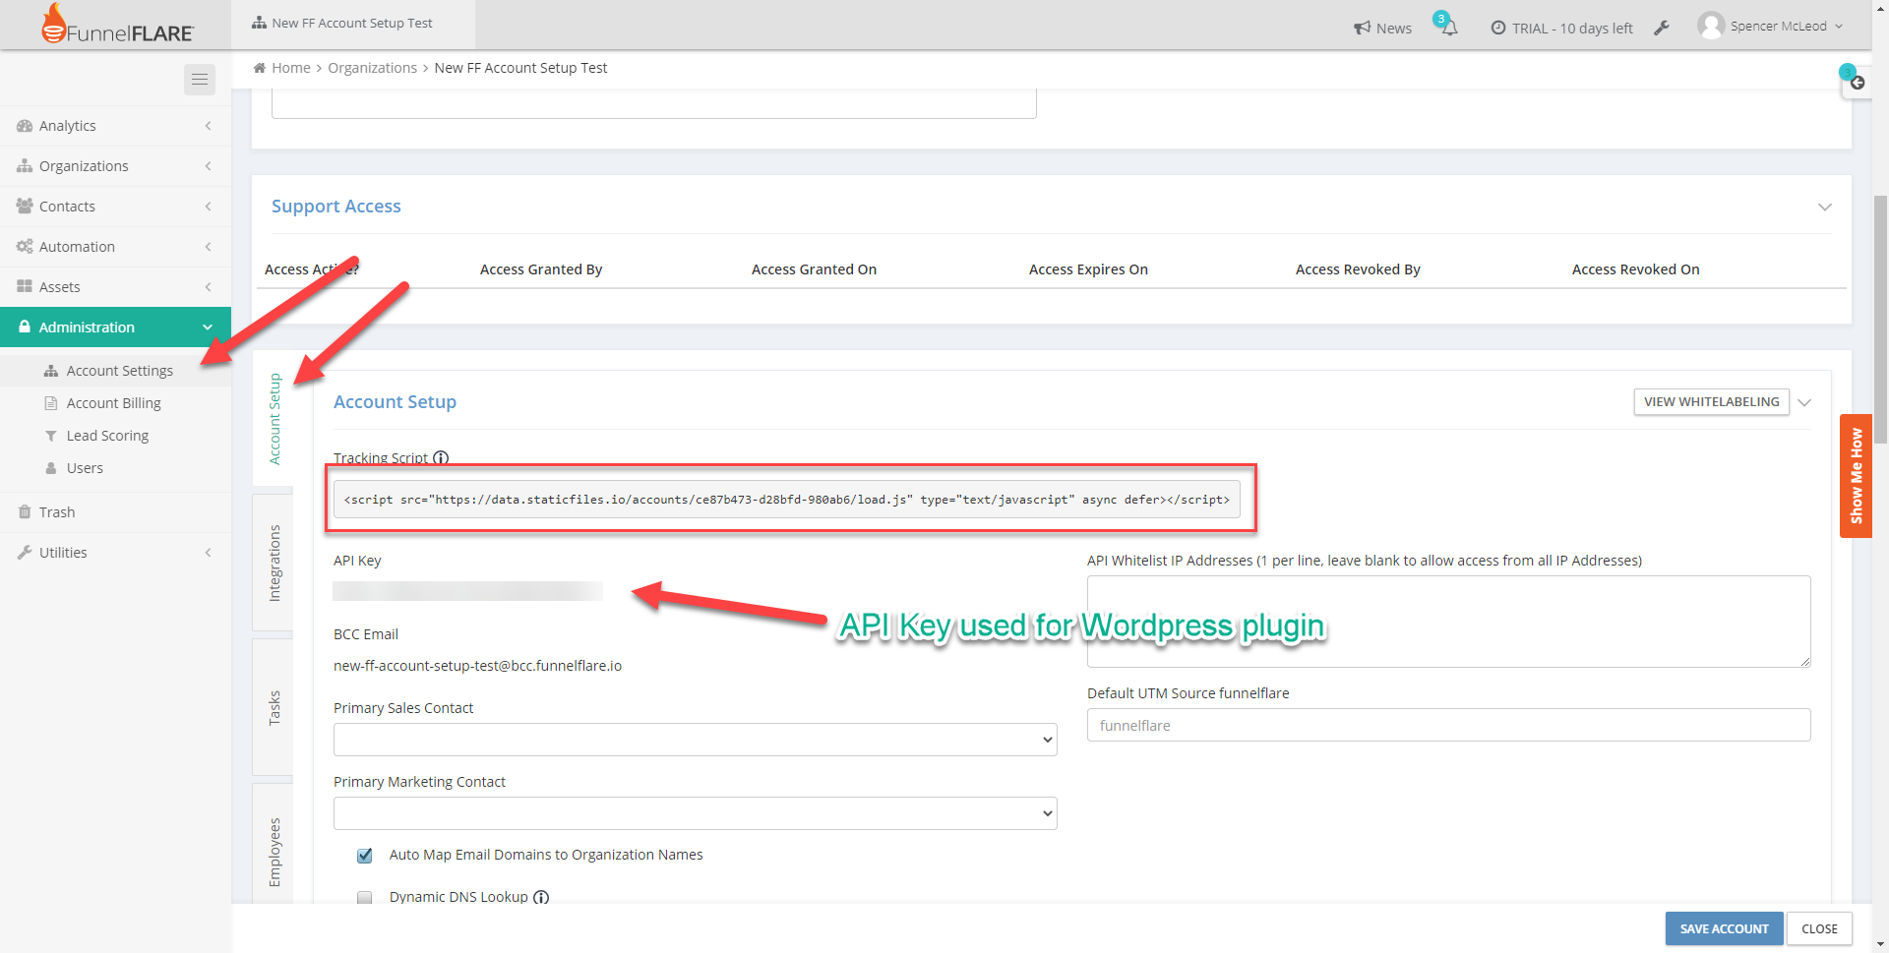
Task: Click the Analytics dashboard icon
Action: coord(25,126)
